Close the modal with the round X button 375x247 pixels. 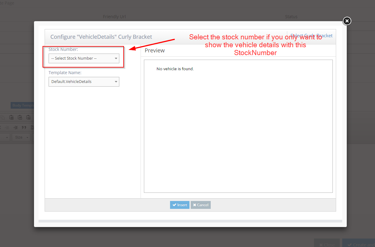click(x=347, y=21)
